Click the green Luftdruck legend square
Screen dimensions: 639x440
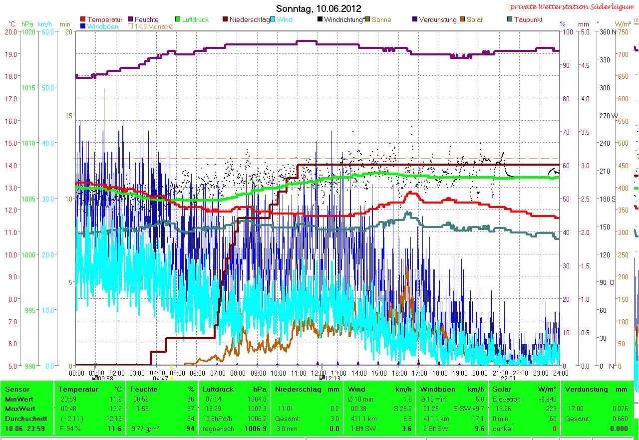[178, 20]
